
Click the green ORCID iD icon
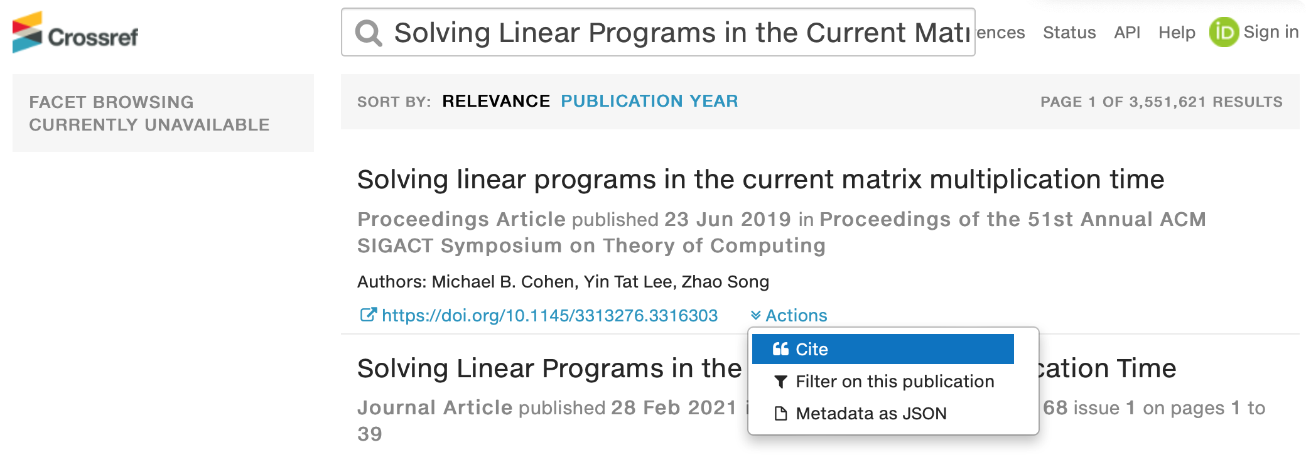(x=1223, y=32)
